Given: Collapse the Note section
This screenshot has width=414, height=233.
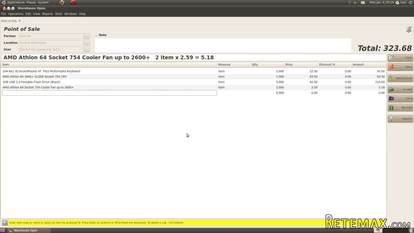Looking at the screenshot, I should (x=97, y=35).
